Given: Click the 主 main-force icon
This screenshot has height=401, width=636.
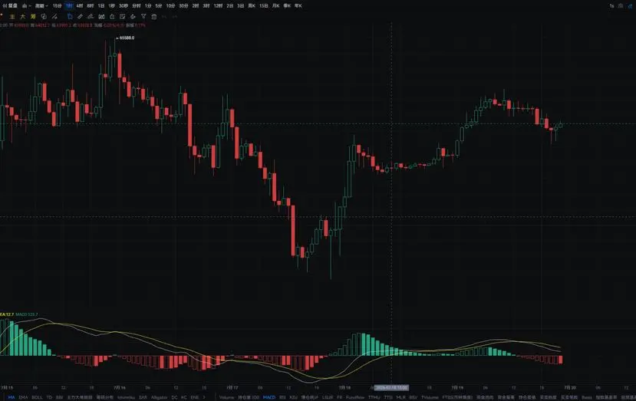Looking at the screenshot, I should 12,17.
